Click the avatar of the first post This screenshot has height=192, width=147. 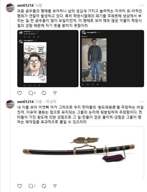(x=10, y=8)
